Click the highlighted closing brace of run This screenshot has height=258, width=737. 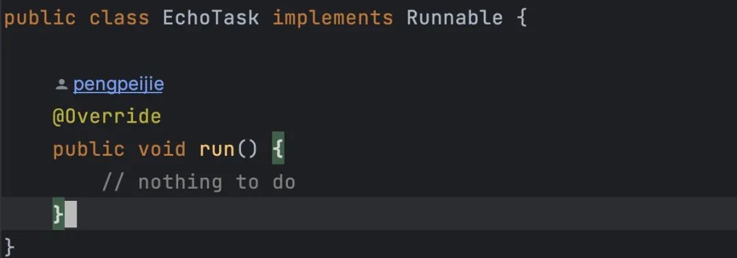point(58,214)
